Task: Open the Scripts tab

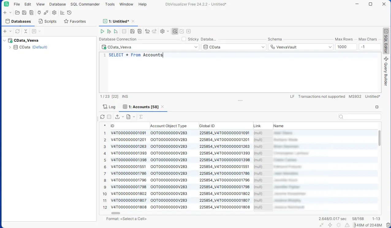Action: (x=47, y=21)
